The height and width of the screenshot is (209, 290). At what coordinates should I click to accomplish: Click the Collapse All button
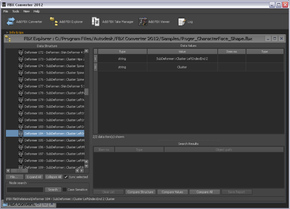click(54, 177)
